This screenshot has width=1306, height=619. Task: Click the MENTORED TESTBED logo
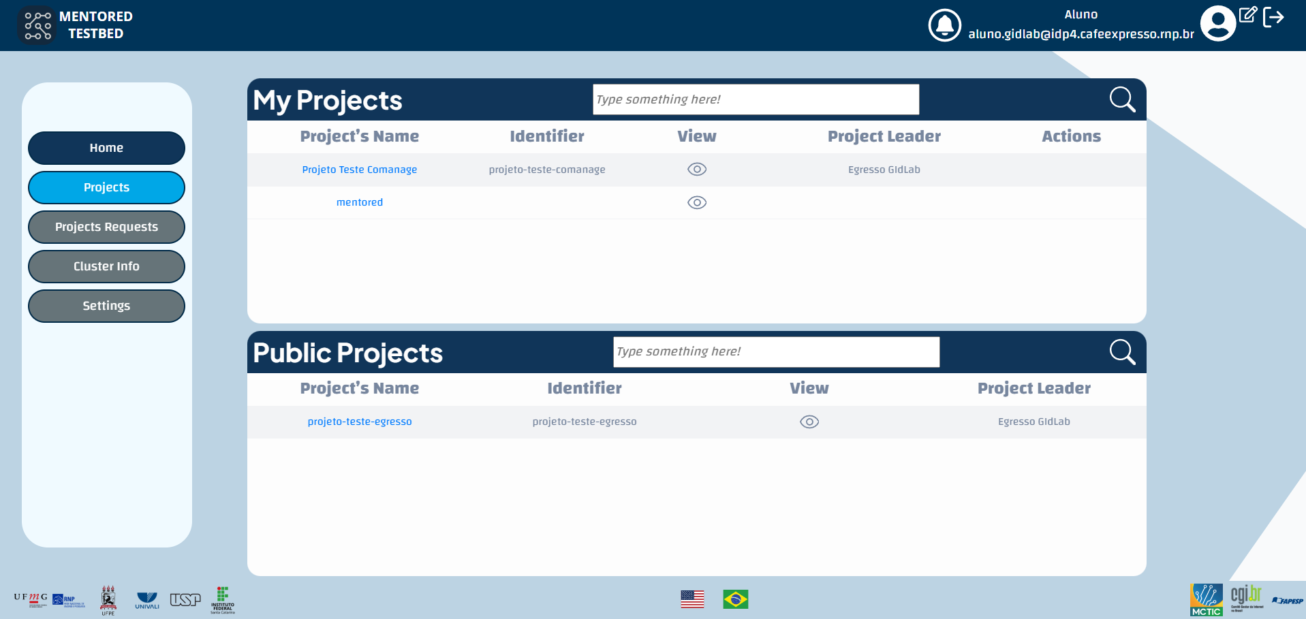[37, 25]
